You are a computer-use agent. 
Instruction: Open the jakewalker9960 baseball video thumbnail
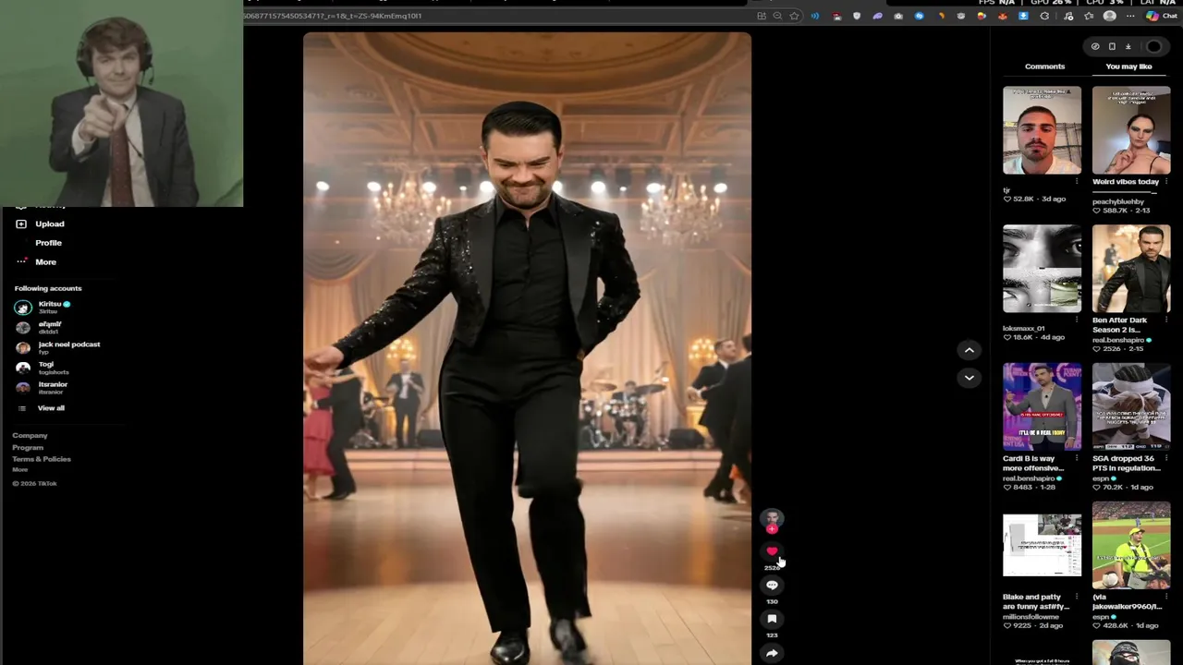[1131, 546]
